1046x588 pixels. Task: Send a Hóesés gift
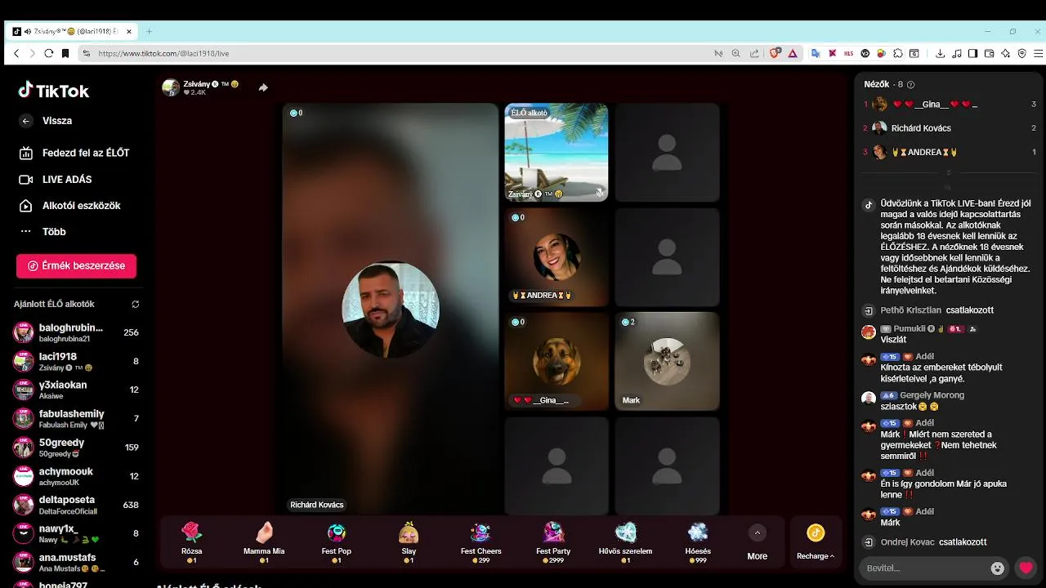698,542
